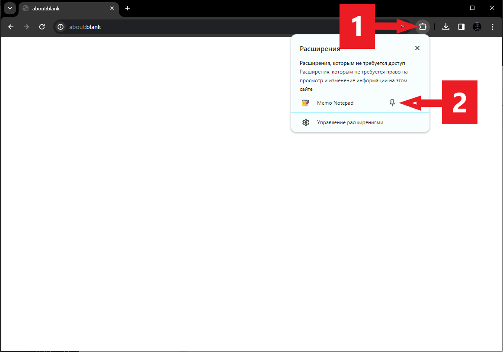Maximize the browser window
Image resolution: width=503 pixels, height=352 pixels.
[x=472, y=8]
